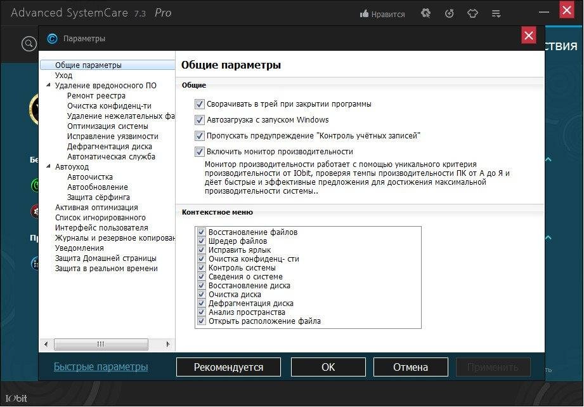Image resolution: width=584 pixels, height=407 pixels.
Task: Open Журналы и резервное копирование settings
Action: 115,238
